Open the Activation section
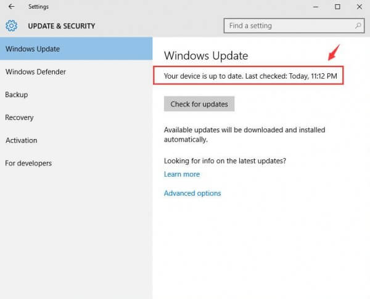This screenshot has width=370, height=299. coord(76,140)
